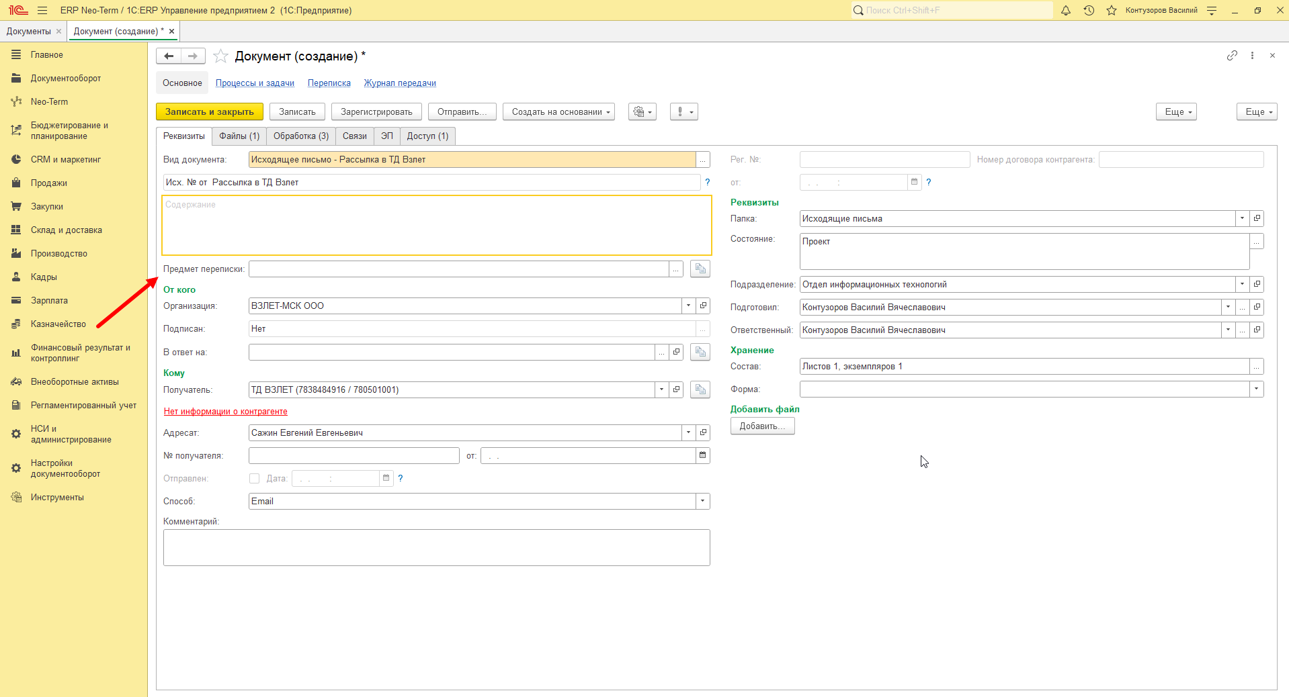Click copy icon next to Предмет переписки
This screenshot has height=697, width=1289.
coord(700,269)
